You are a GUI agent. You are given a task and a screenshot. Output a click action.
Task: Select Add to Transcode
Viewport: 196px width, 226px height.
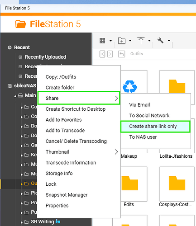click(x=65, y=131)
